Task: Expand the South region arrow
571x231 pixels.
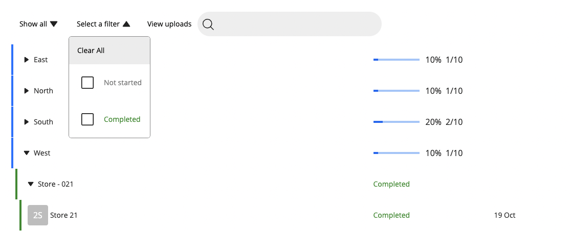Action: click(26, 122)
